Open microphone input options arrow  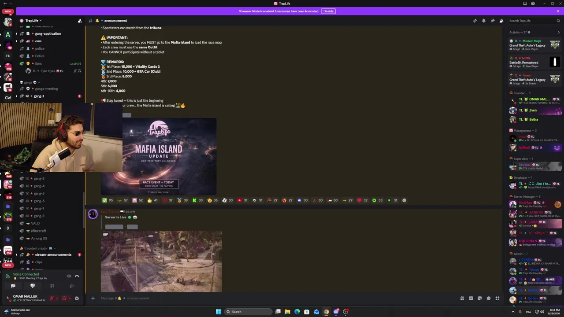click(56, 299)
